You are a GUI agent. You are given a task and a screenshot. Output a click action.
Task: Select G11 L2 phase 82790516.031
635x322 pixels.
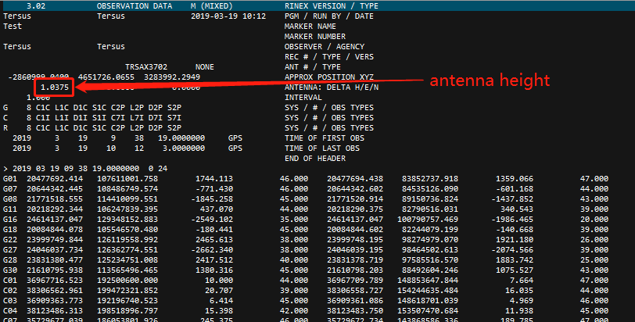pos(429,209)
